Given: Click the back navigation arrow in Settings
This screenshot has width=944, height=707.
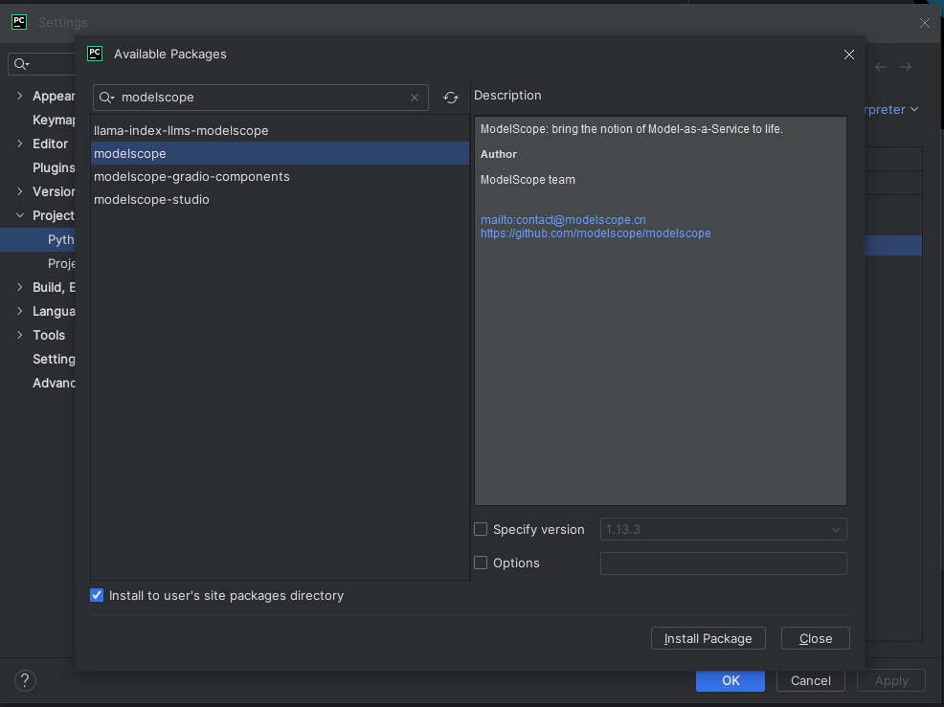Looking at the screenshot, I should (x=881, y=67).
